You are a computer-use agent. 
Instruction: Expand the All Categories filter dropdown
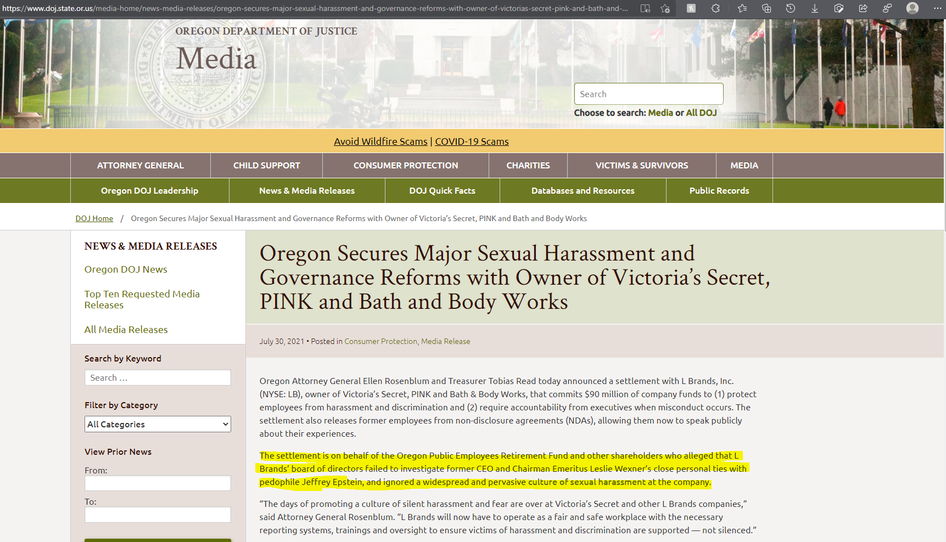[x=158, y=424]
